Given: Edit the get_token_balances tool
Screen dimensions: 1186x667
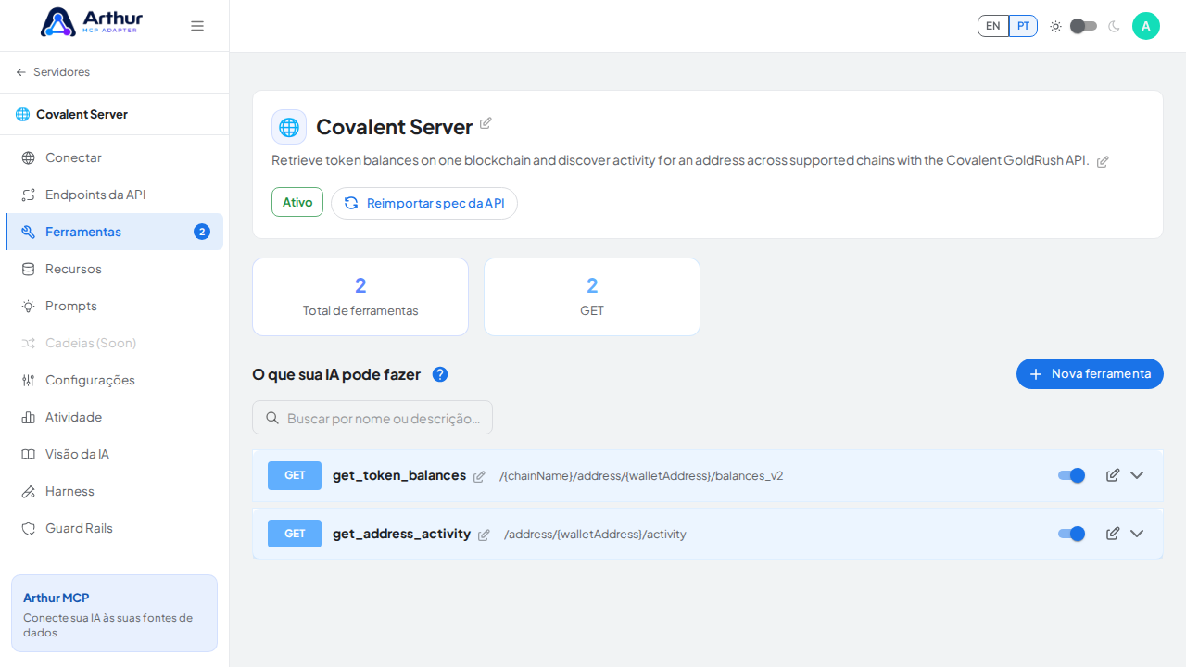Looking at the screenshot, I should pos(1113,475).
